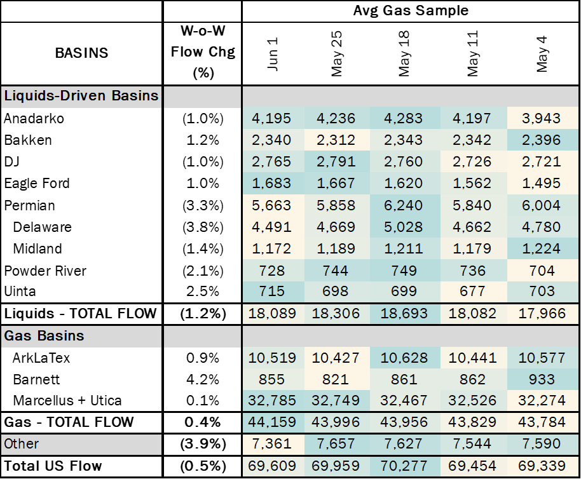Click Bakken May 4 value 2,396
The width and height of the screenshot is (581, 479).
click(x=542, y=140)
